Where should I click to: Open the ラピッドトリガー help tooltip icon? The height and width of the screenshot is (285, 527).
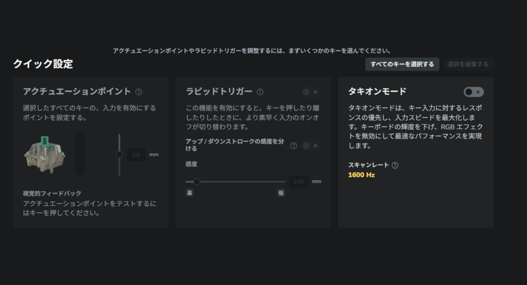(x=260, y=92)
